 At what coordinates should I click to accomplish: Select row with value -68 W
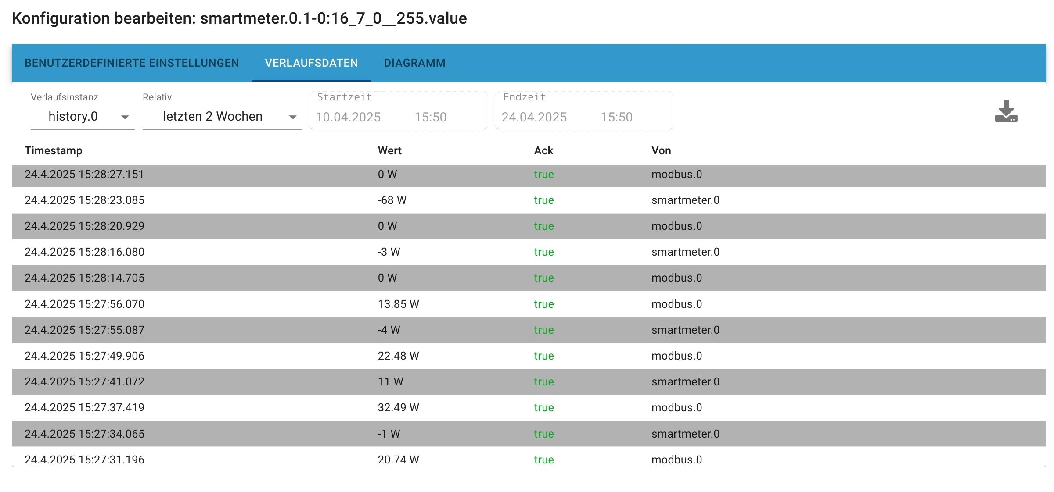[392, 200]
